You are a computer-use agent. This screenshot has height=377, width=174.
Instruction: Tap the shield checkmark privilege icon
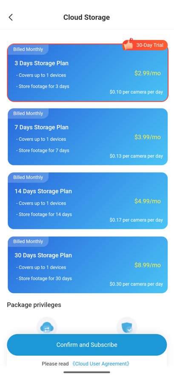[127, 327]
